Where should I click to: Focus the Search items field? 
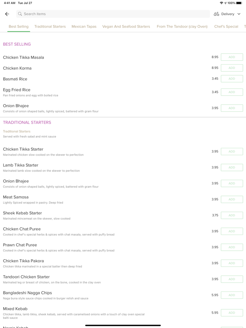click(x=112, y=14)
